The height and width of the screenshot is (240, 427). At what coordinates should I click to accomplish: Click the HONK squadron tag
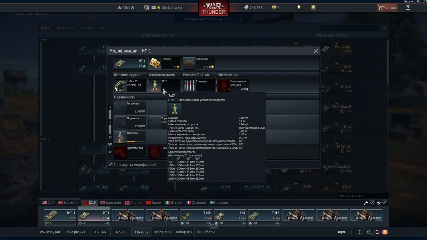click(x=126, y=7)
